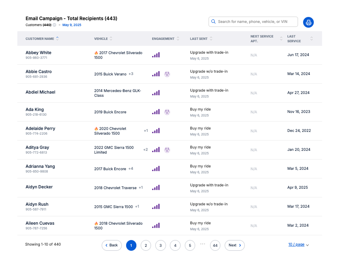The image size is (339, 276).
Task: Click the blue print icon button
Action: [x=308, y=22]
